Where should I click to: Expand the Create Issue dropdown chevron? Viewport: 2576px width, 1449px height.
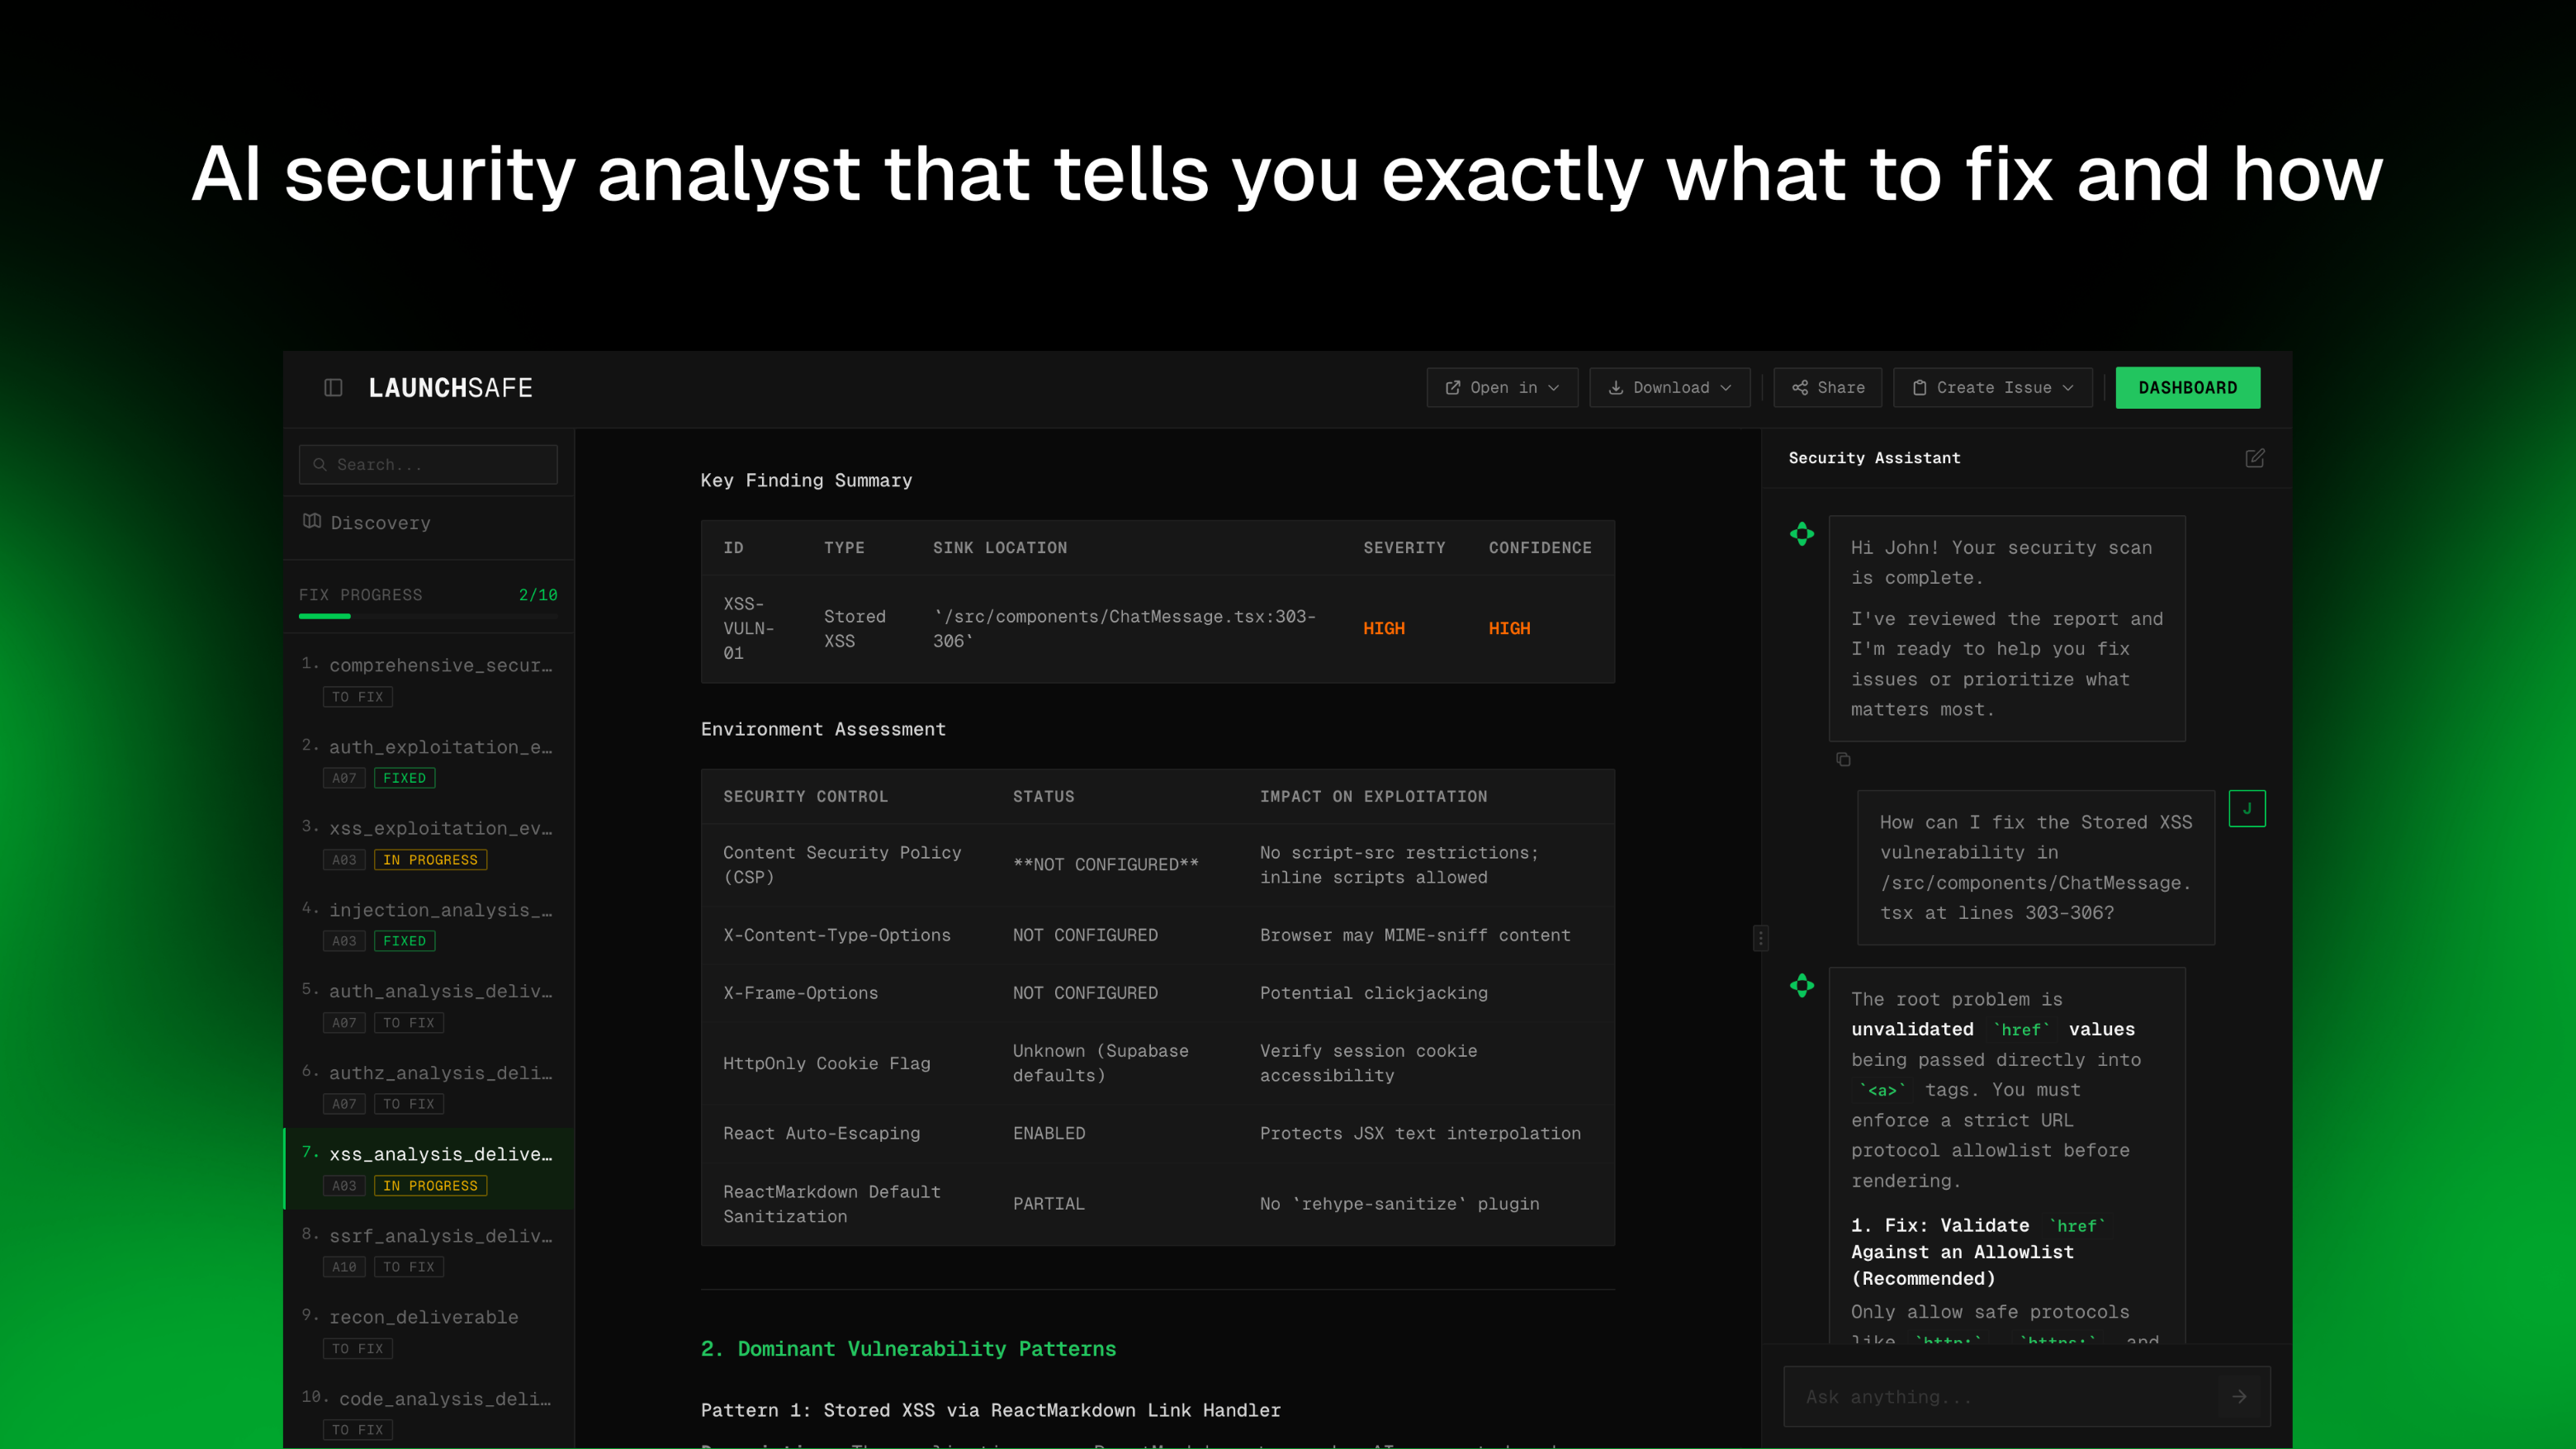point(2068,387)
